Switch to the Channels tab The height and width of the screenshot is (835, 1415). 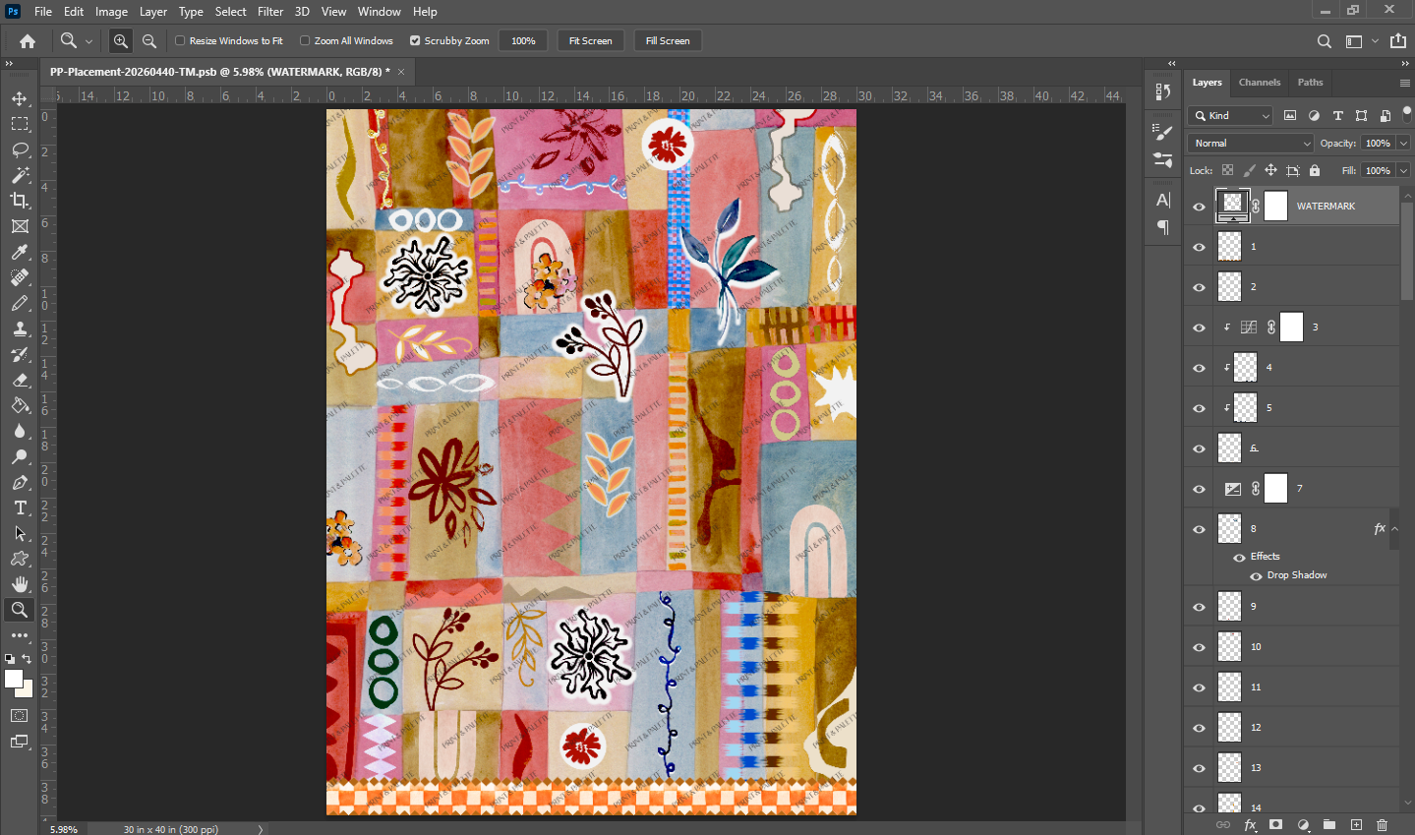tap(1260, 83)
